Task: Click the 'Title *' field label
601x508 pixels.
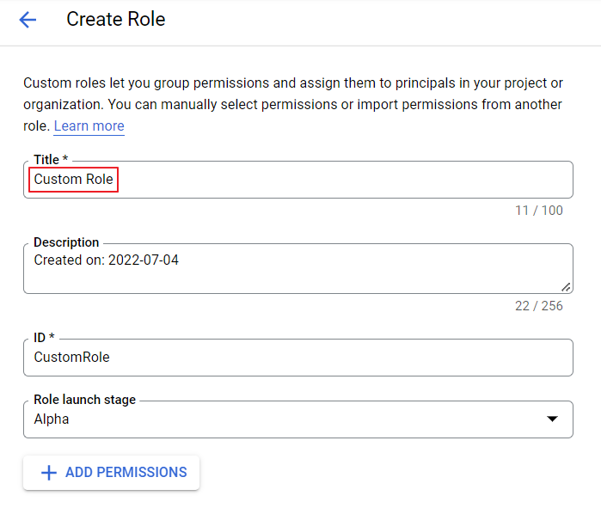Action: [x=50, y=160]
